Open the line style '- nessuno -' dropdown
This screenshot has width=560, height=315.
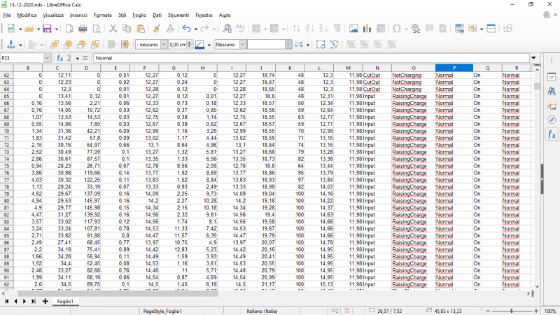point(162,44)
